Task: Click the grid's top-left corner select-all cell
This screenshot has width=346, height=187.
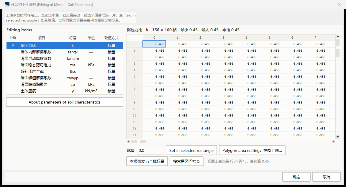Action: click(135, 37)
